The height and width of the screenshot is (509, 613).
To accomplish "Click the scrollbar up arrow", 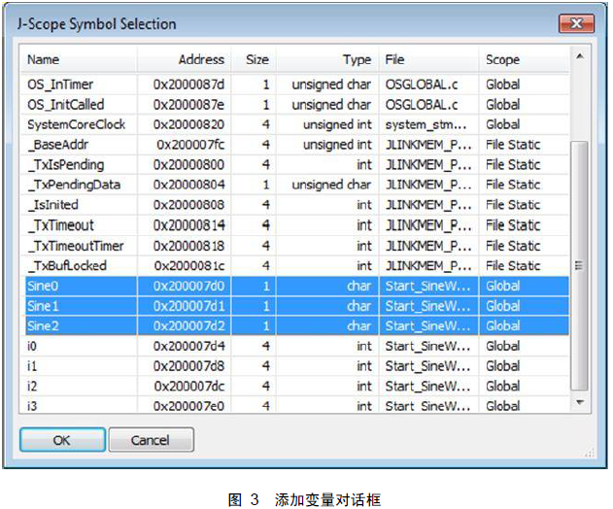I will [x=580, y=56].
